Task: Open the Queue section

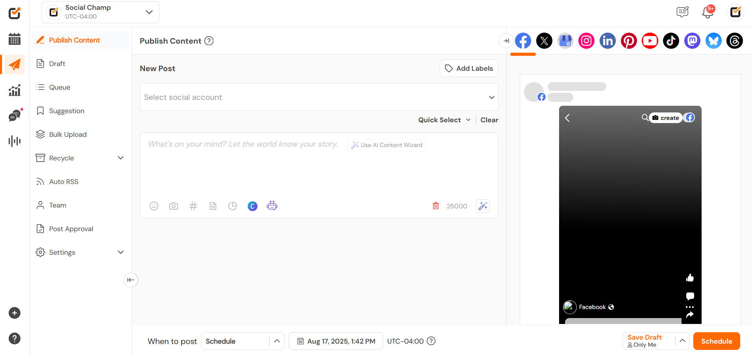Action: (81, 87)
